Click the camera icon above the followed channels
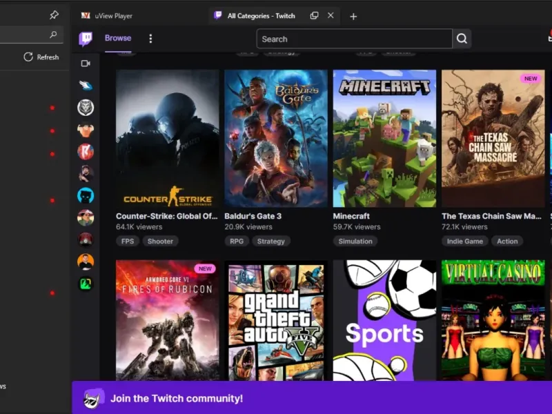 click(x=86, y=63)
